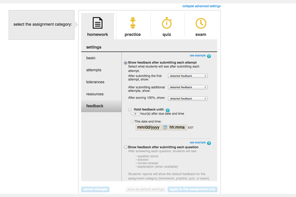Click help icon beside top see example
The width and height of the screenshot is (296, 197).
[209, 57]
